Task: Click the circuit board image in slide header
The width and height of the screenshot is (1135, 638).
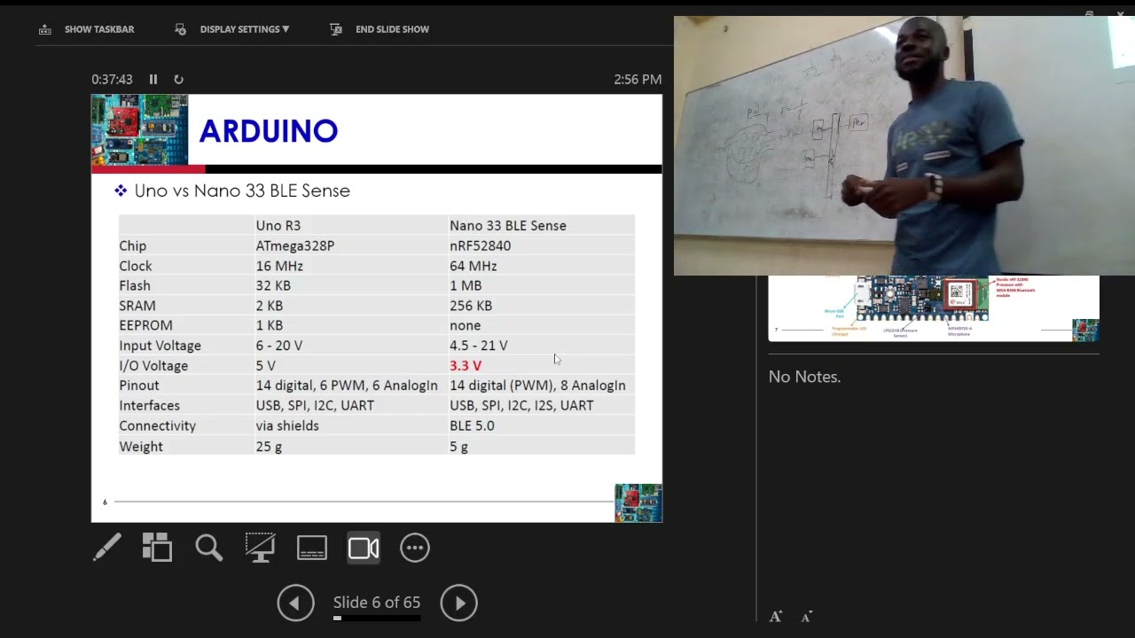Action: 140,129
